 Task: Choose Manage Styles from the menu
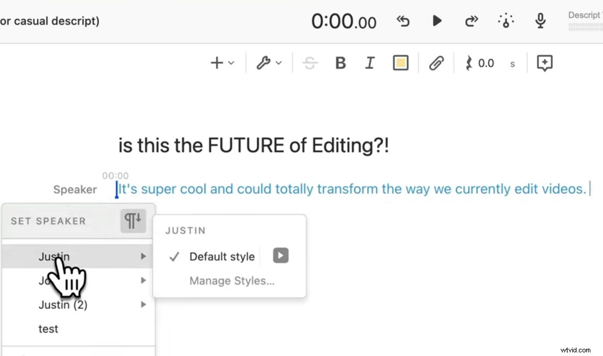click(232, 281)
